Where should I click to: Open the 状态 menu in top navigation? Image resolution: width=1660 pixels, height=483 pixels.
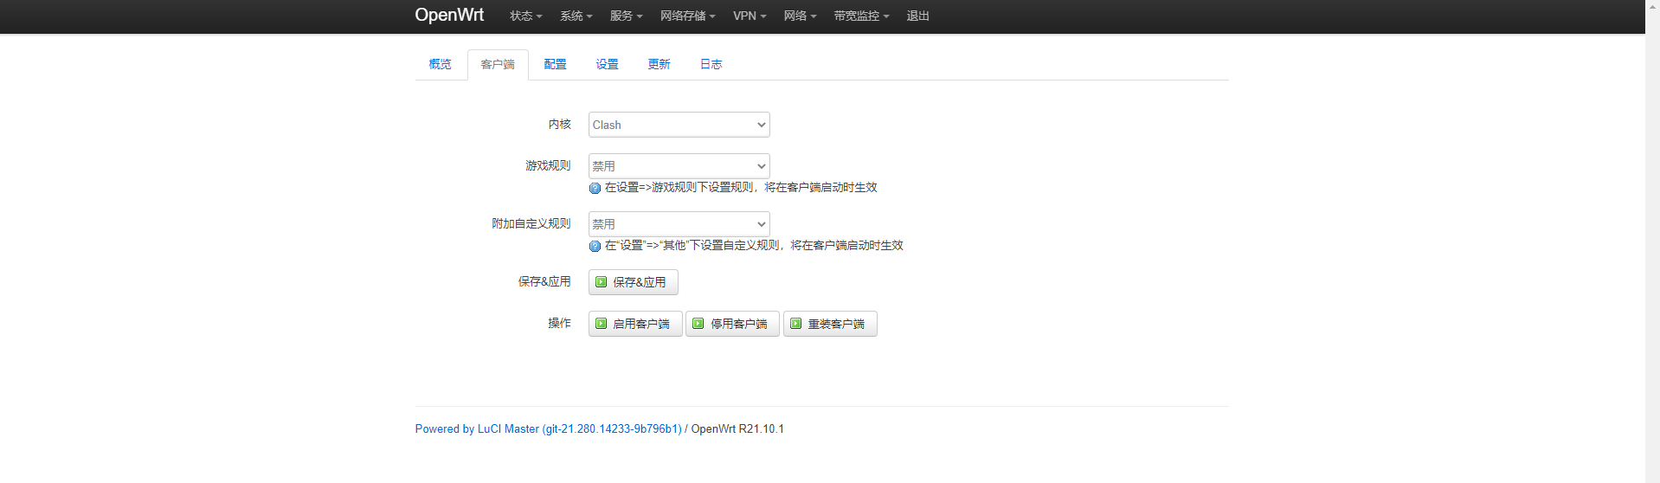point(526,16)
